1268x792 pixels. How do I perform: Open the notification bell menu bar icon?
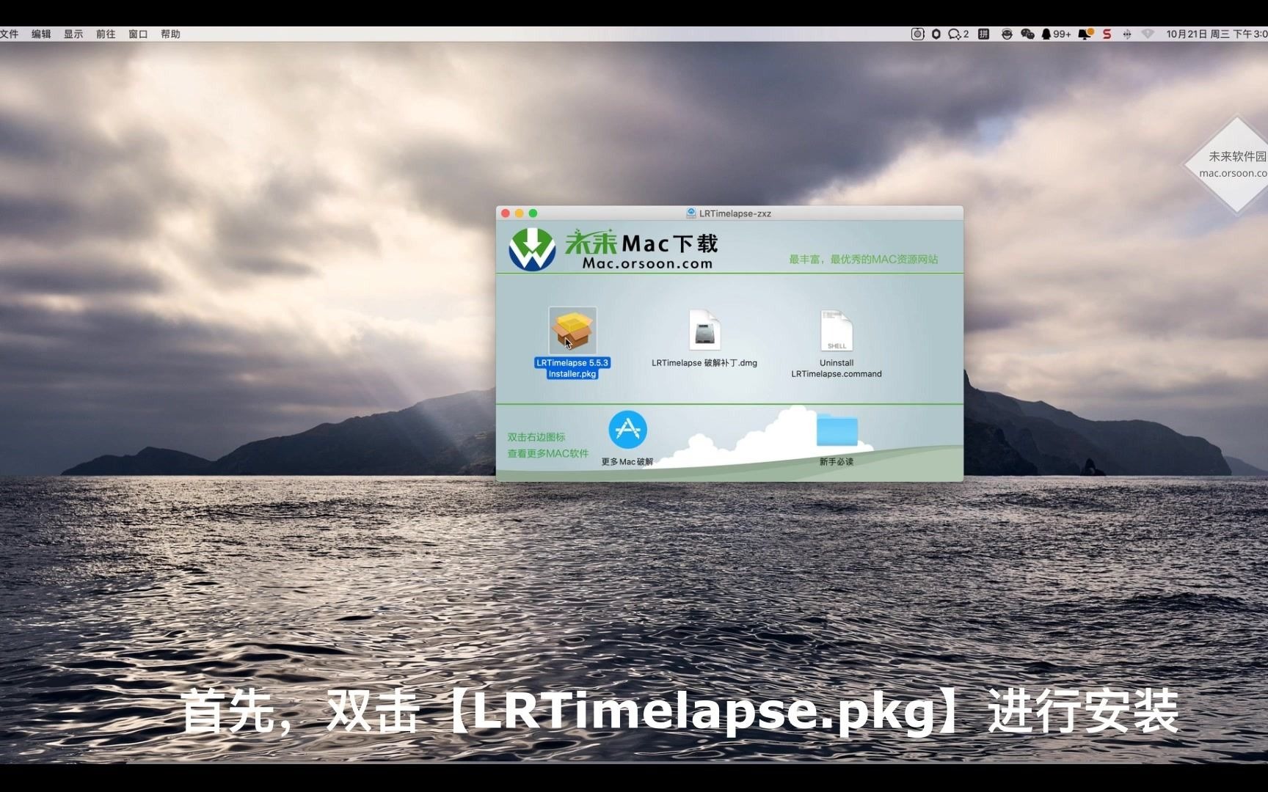(x=1085, y=34)
